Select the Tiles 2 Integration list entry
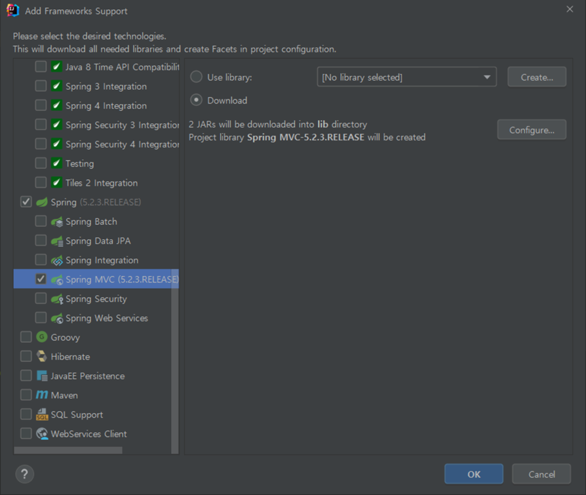This screenshot has width=586, height=495. pyautogui.click(x=101, y=183)
